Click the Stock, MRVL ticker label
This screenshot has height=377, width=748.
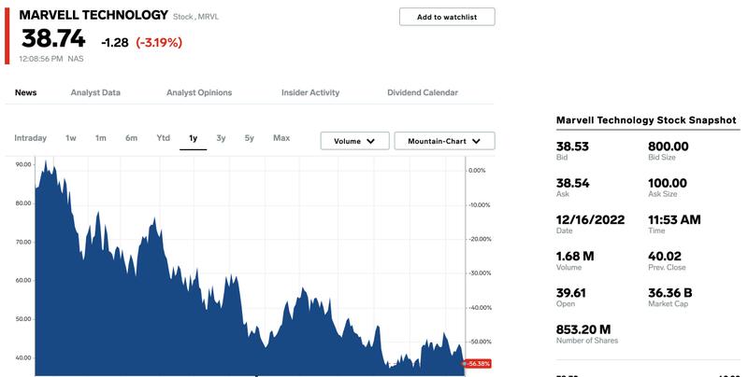click(x=195, y=17)
